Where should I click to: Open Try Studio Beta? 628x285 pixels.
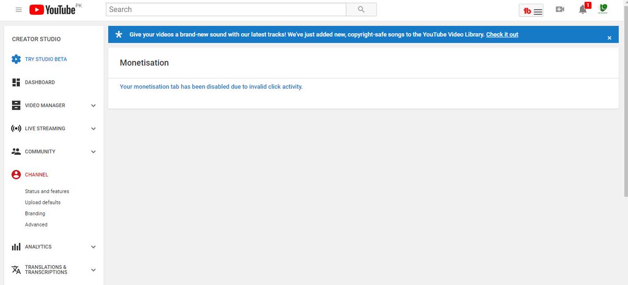[x=46, y=59]
